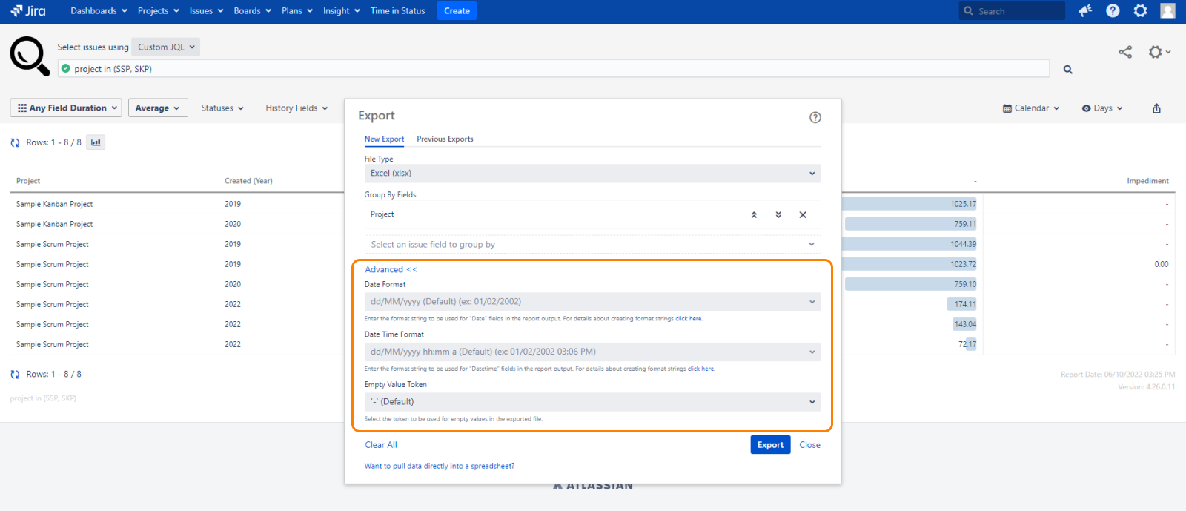Image resolution: width=1186 pixels, height=511 pixels.
Task: Move Project group field to bottom
Action: point(778,215)
